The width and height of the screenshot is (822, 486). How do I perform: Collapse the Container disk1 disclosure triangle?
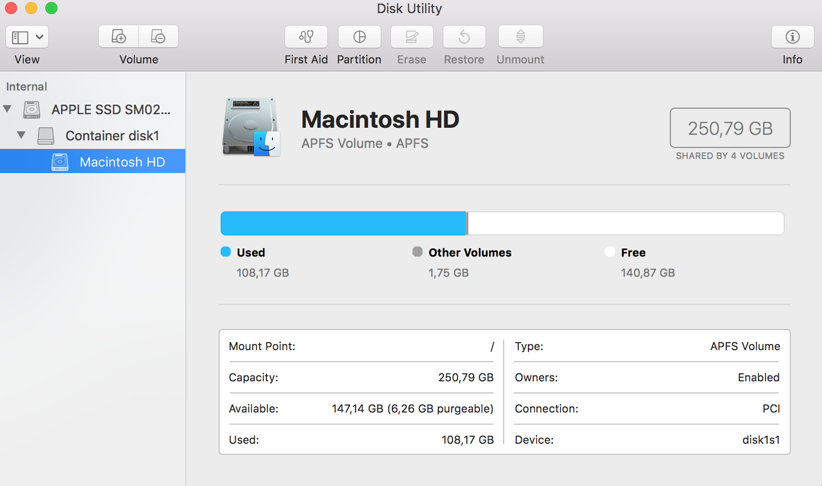[x=21, y=135]
